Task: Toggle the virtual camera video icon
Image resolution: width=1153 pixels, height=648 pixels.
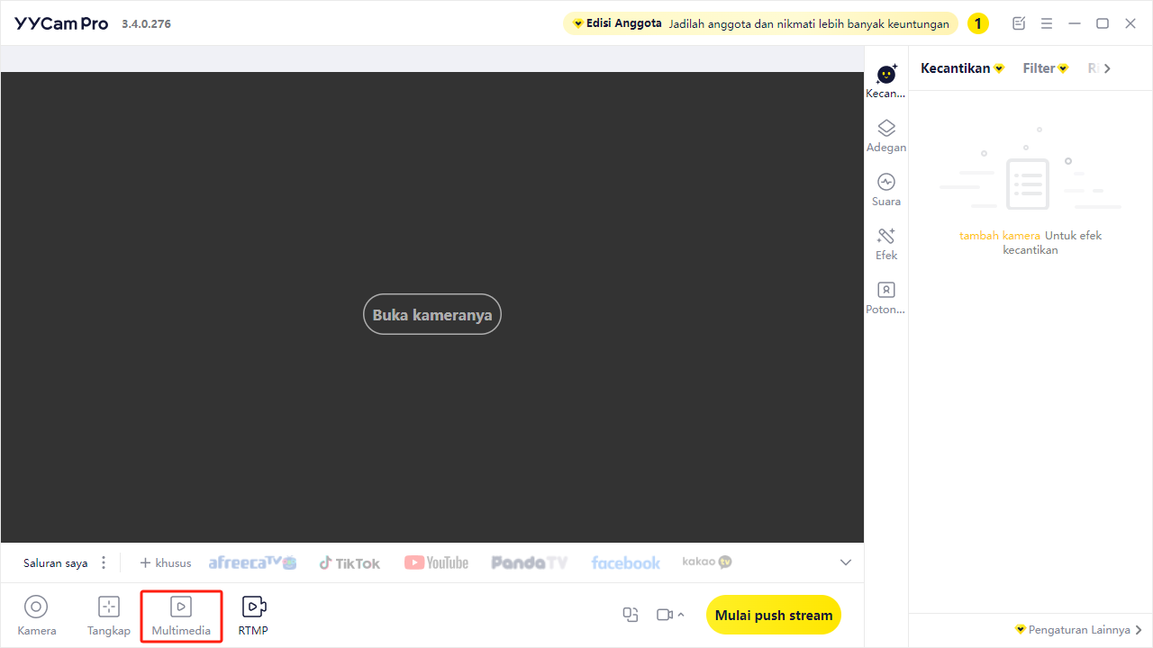Action: coord(665,615)
